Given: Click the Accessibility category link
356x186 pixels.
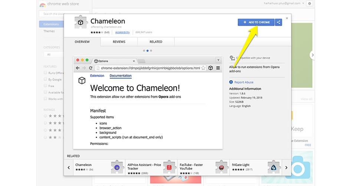Looking at the screenshot, I should tap(122, 33).
